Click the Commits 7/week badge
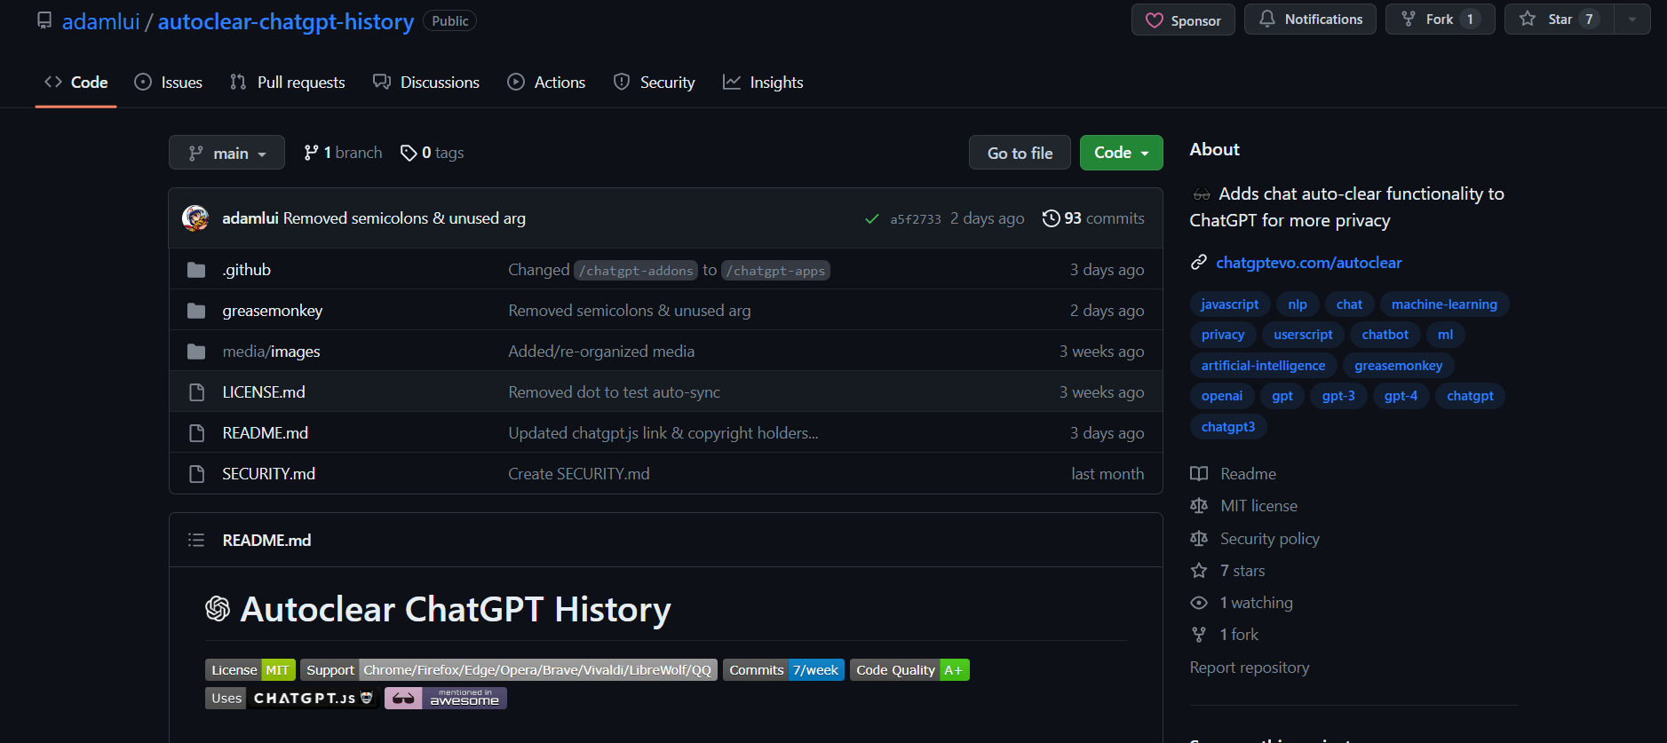The height and width of the screenshot is (743, 1667). [x=783, y=670]
